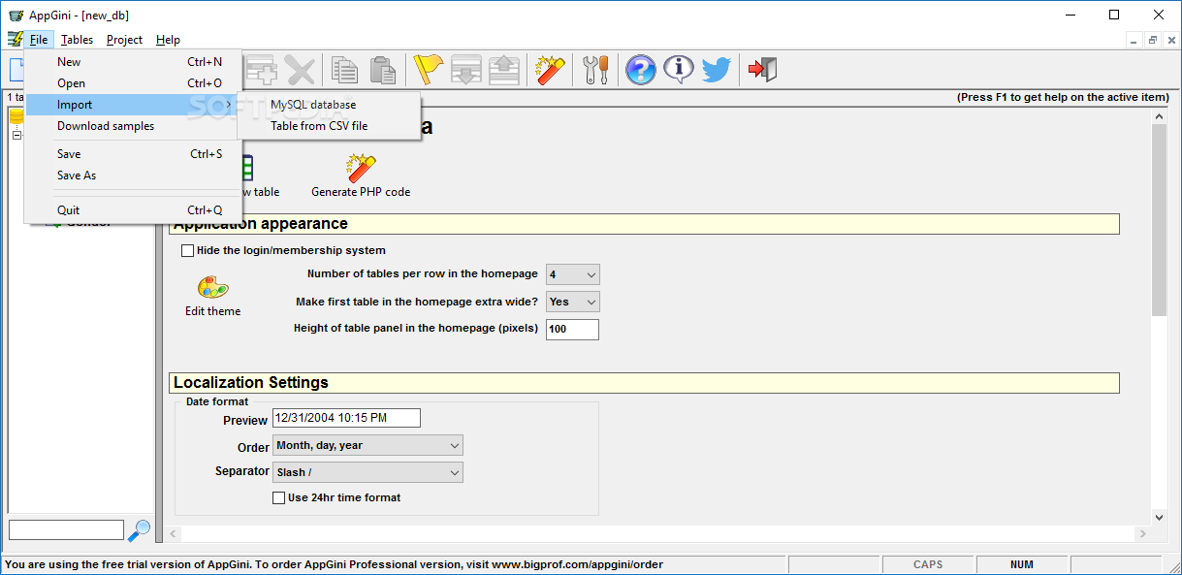Screen dimensions: 1182x575
Task: Open the Help menu
Action: [168, 40]
